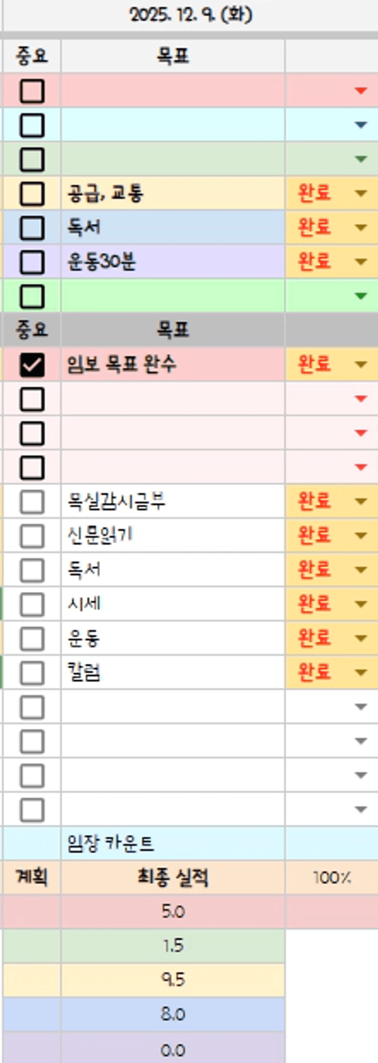Mark the 칼럼 row checkbox
Screen dimensions: 378x1063
(32, 673)
